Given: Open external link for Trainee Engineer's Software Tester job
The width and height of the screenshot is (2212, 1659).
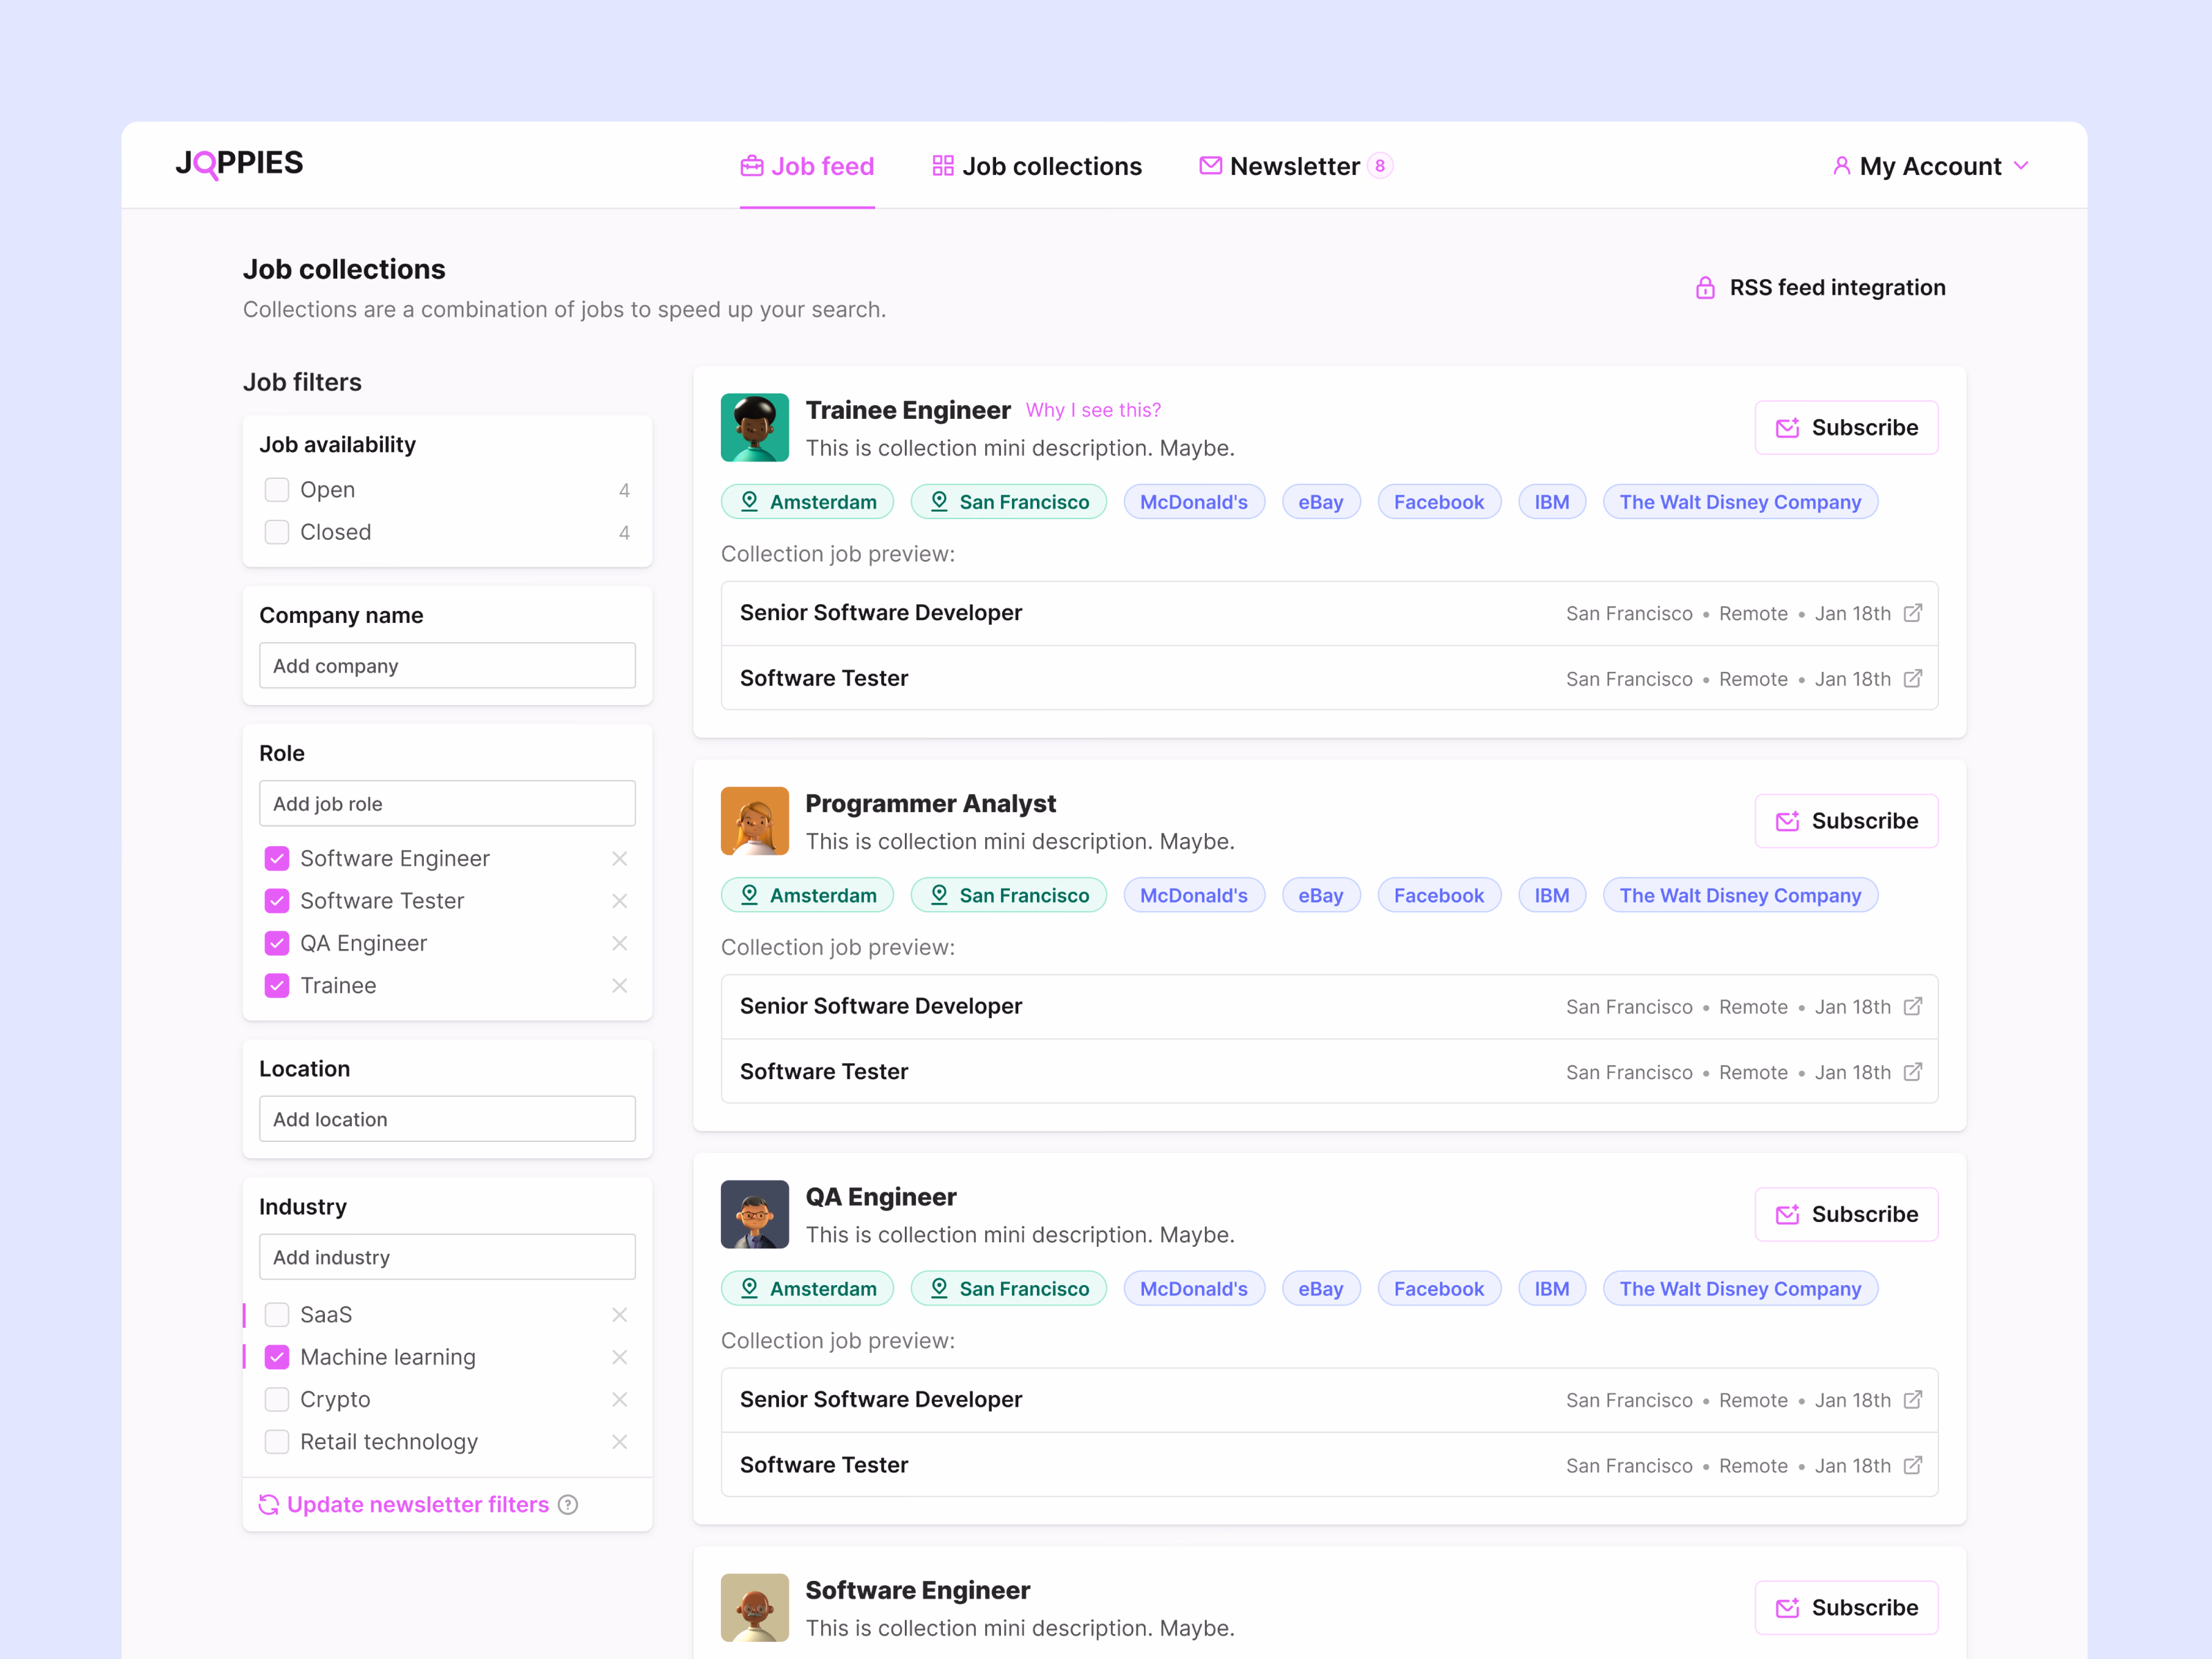Looking at the screenshot, I should click(1912, 679).
